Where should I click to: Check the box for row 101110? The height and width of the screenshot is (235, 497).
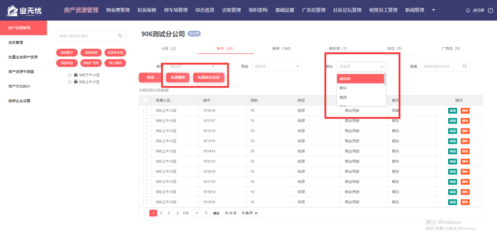click(145, 121)
